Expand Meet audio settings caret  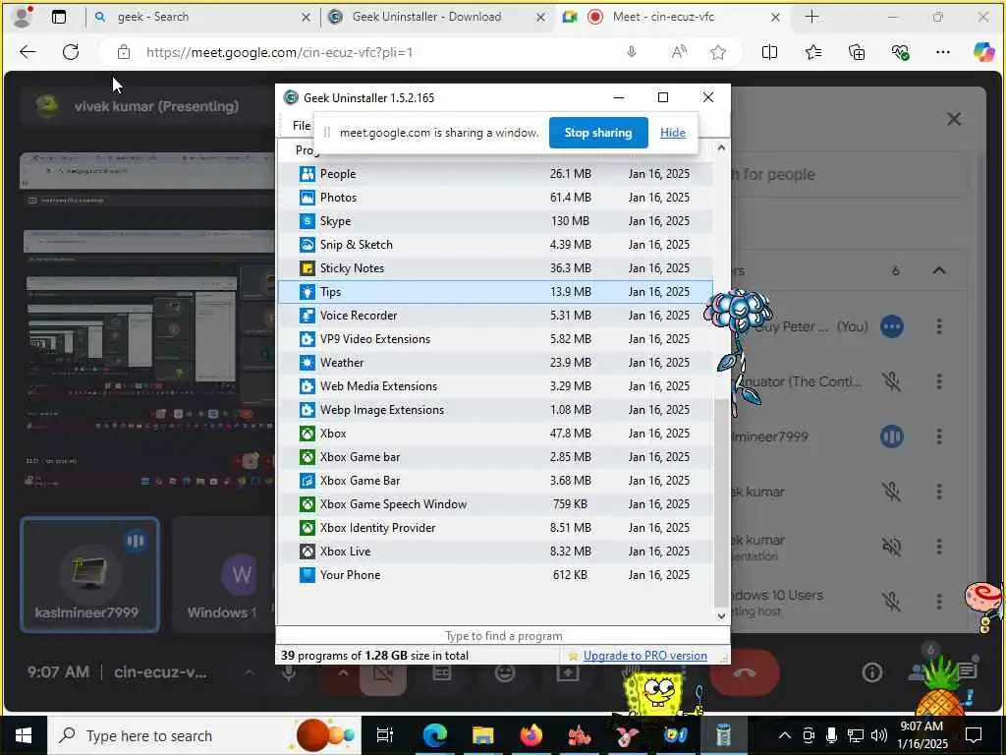point(249,672)
